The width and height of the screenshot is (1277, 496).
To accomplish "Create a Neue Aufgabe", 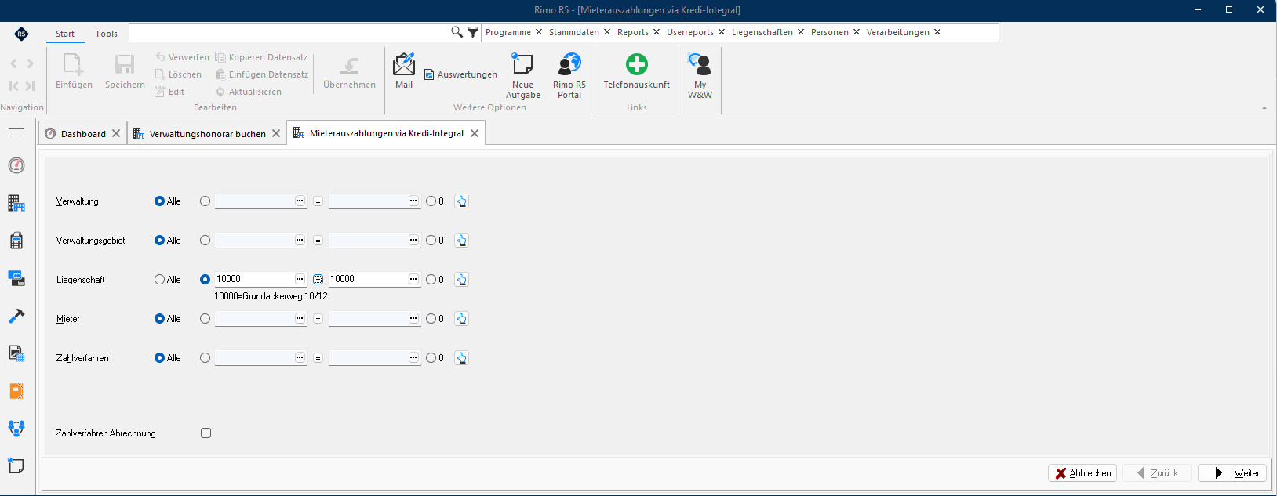I will coord(522,75).
